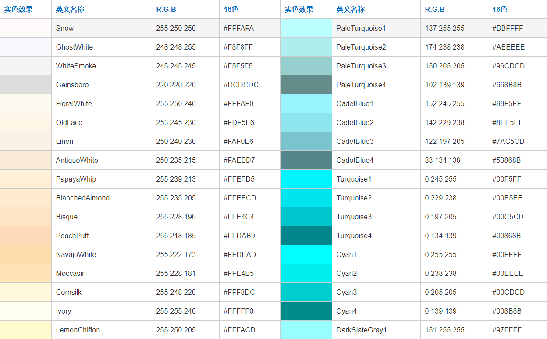Image resolution: width=547 pixels, height=339 pixels.
Task: Click the '102 139 139' RGB value
Action: pyautogui.click(x=444, y=85)
